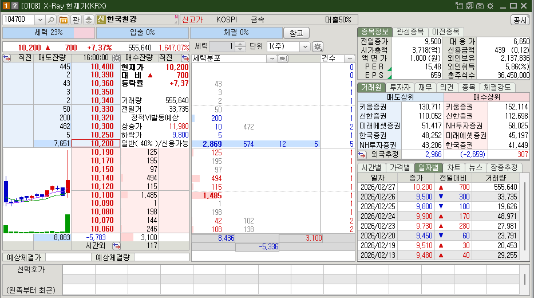Click the 신고가 label in header
534x298 pixels.
[x=192, y=20]
